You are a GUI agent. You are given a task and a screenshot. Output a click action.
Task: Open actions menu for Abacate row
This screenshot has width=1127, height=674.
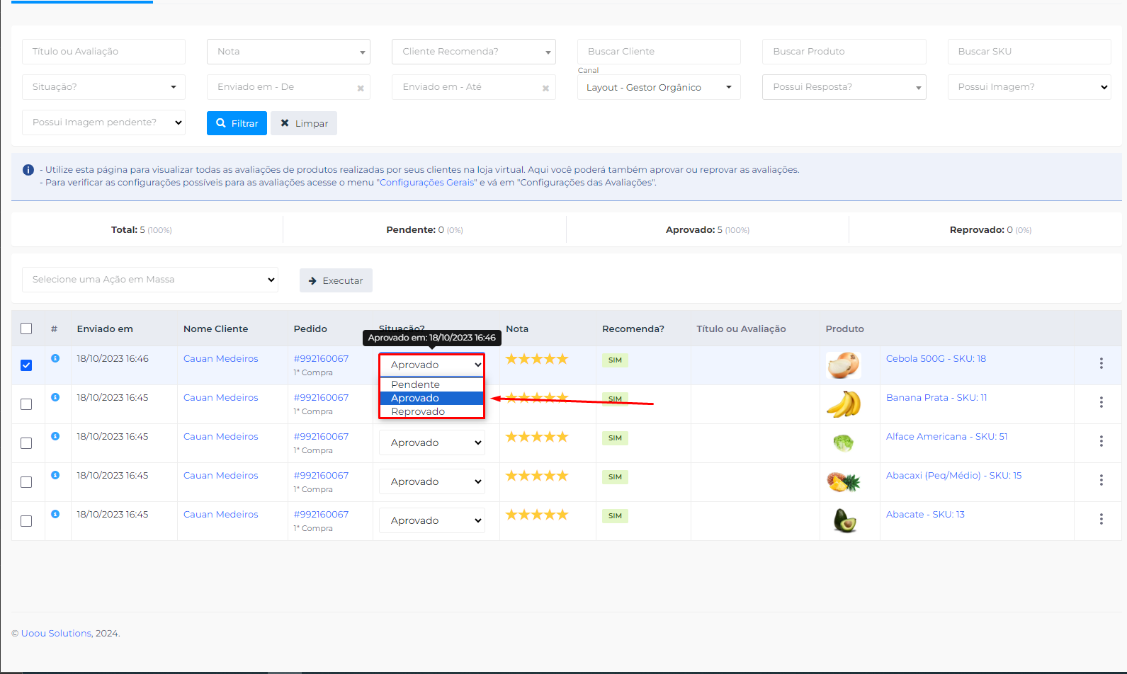[x=1101, y=519]
